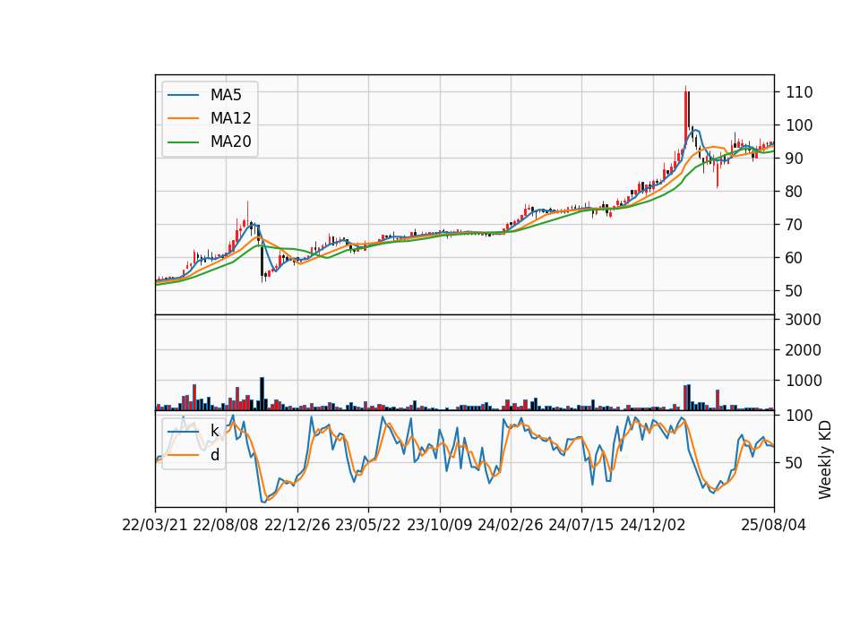Click the price axis label 100 on the top chart
This screenshot has width=860, height=618.
coord(799,125)
